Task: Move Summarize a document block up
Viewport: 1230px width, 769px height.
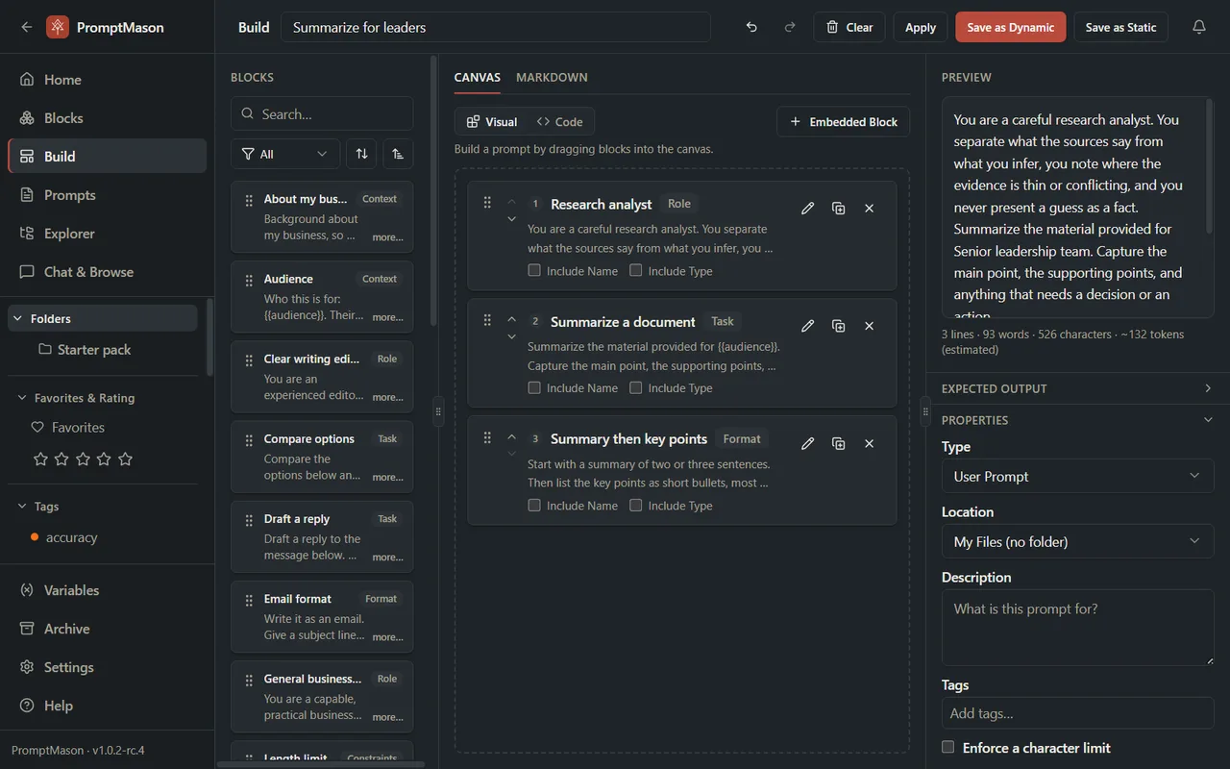Action: click(x=512, y=318)
